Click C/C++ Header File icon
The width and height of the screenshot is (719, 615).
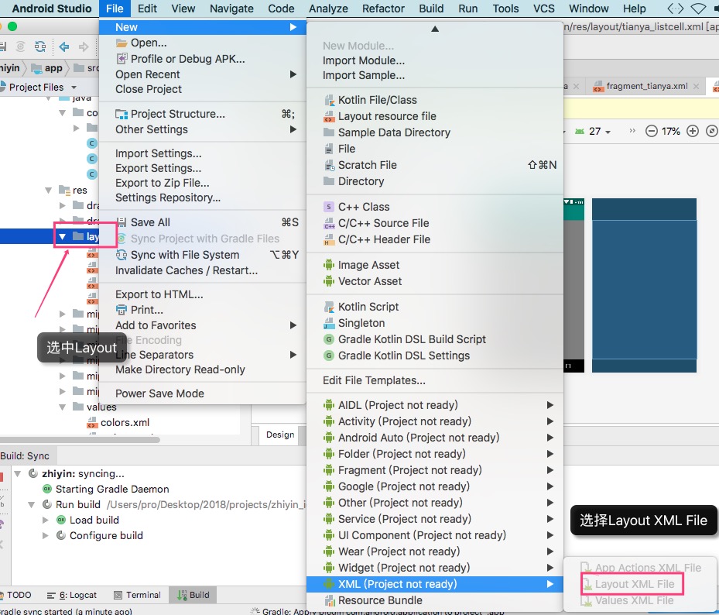(329, 239)
